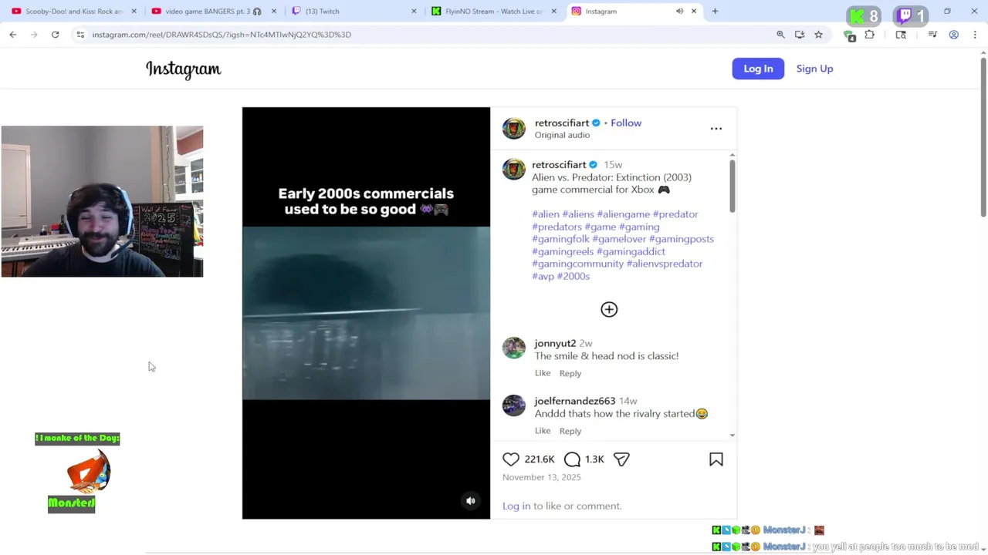This screenshot has height=555, width=988.
Task: Click the 'Log in' link below the date
Action: 516,506
